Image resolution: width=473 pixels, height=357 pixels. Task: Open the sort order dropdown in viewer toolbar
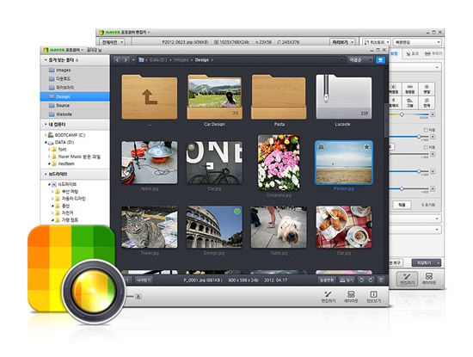pyautogui.click(x=360, y=59)
